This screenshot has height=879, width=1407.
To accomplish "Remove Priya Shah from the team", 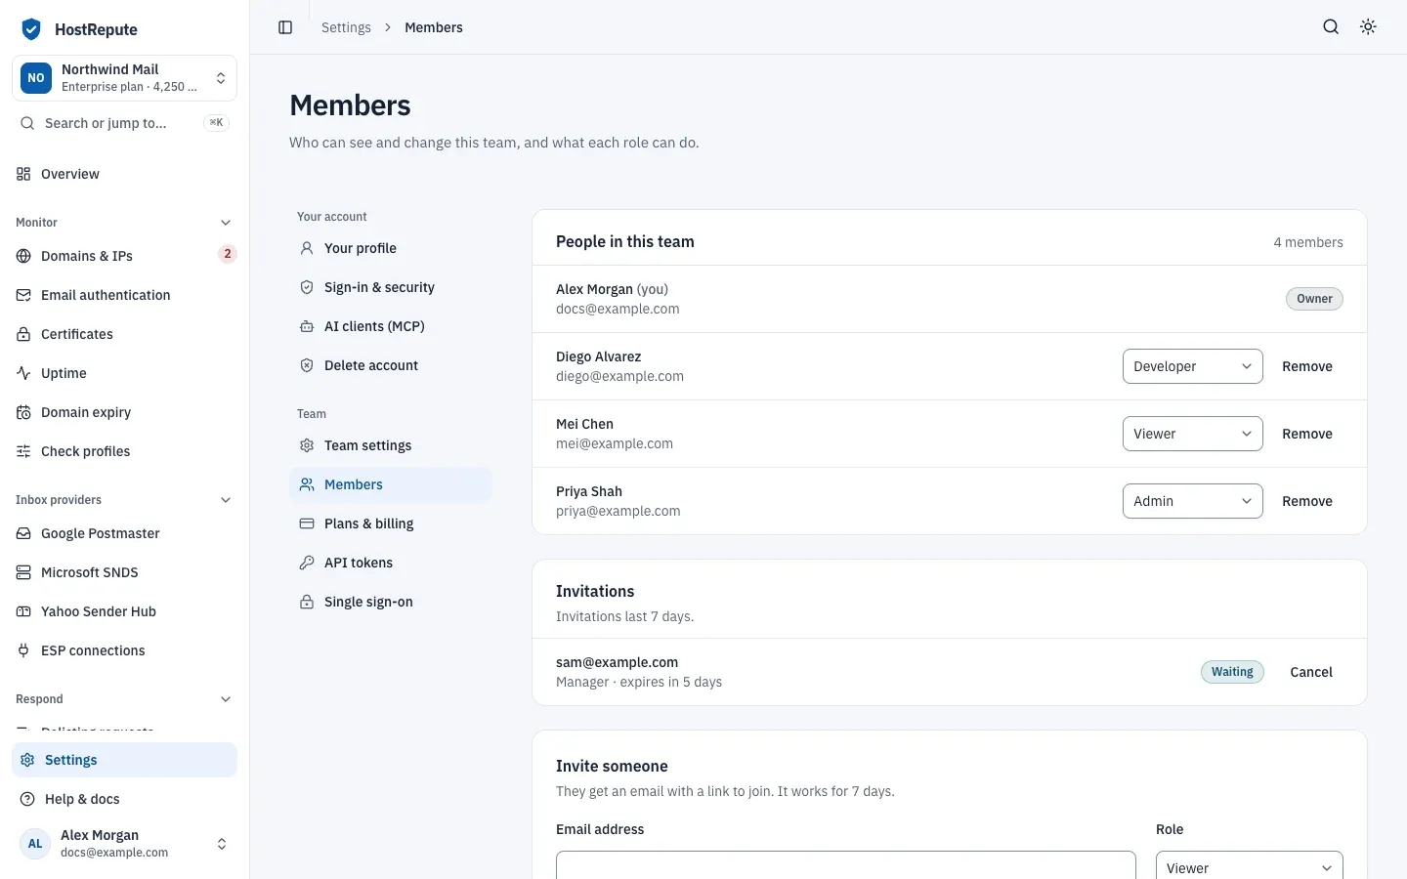I will click(x=1307, y=501).
